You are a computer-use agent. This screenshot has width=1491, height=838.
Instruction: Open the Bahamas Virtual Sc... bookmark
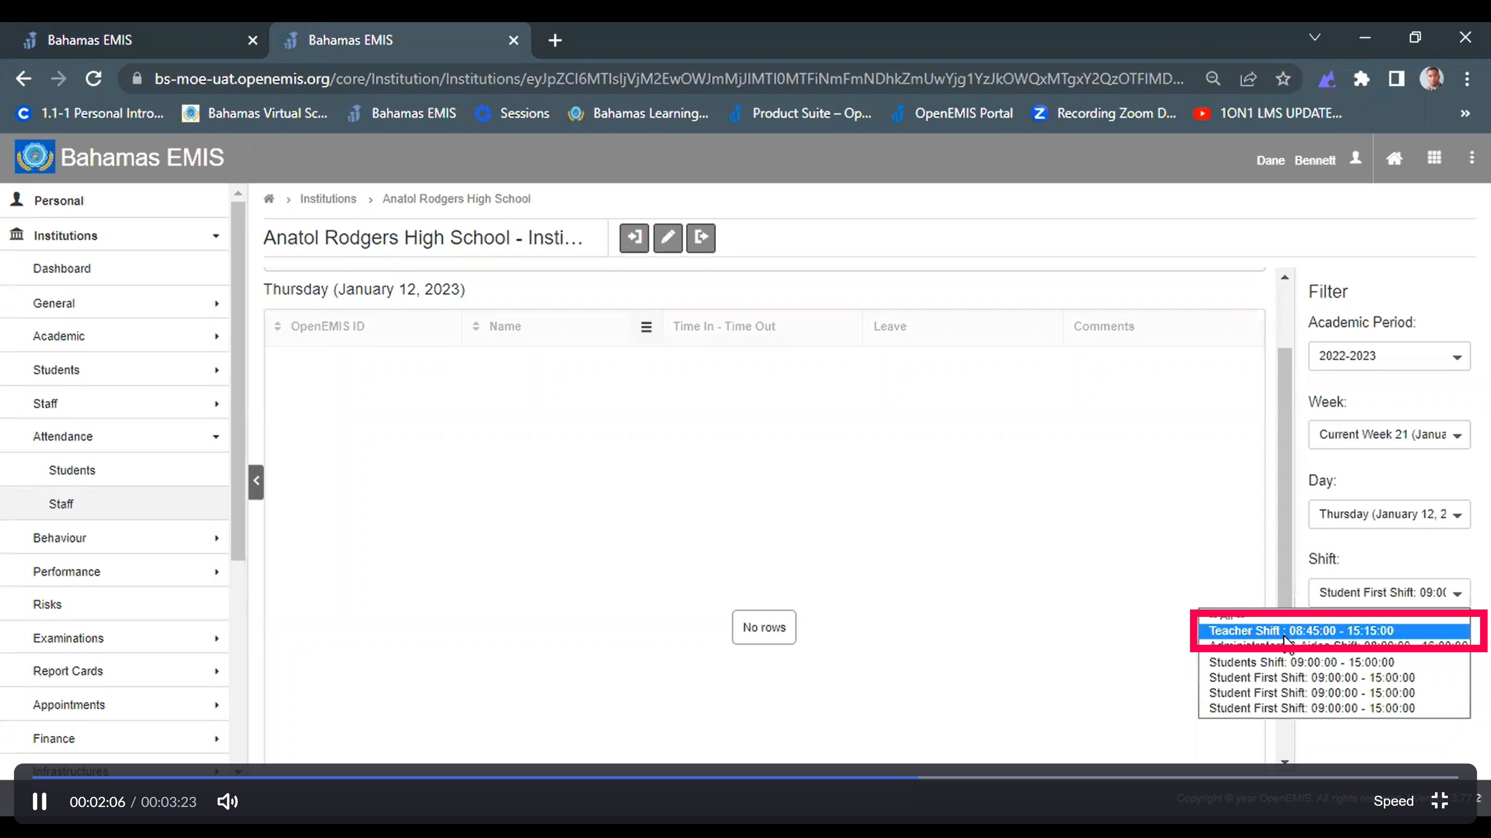(255, 113)
